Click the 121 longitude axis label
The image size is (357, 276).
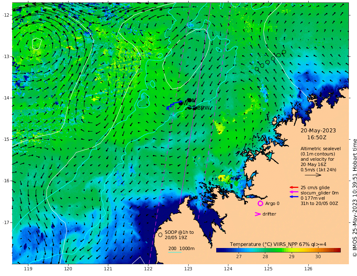pyautogui.click(x=108, y=269)
